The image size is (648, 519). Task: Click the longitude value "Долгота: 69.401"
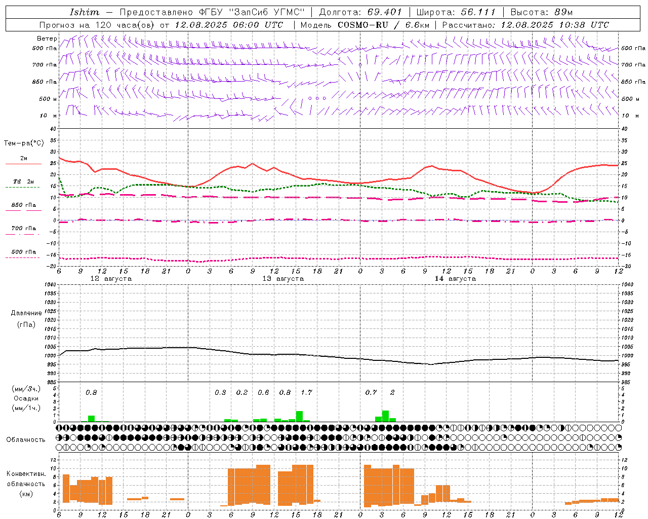click(360, 12)
